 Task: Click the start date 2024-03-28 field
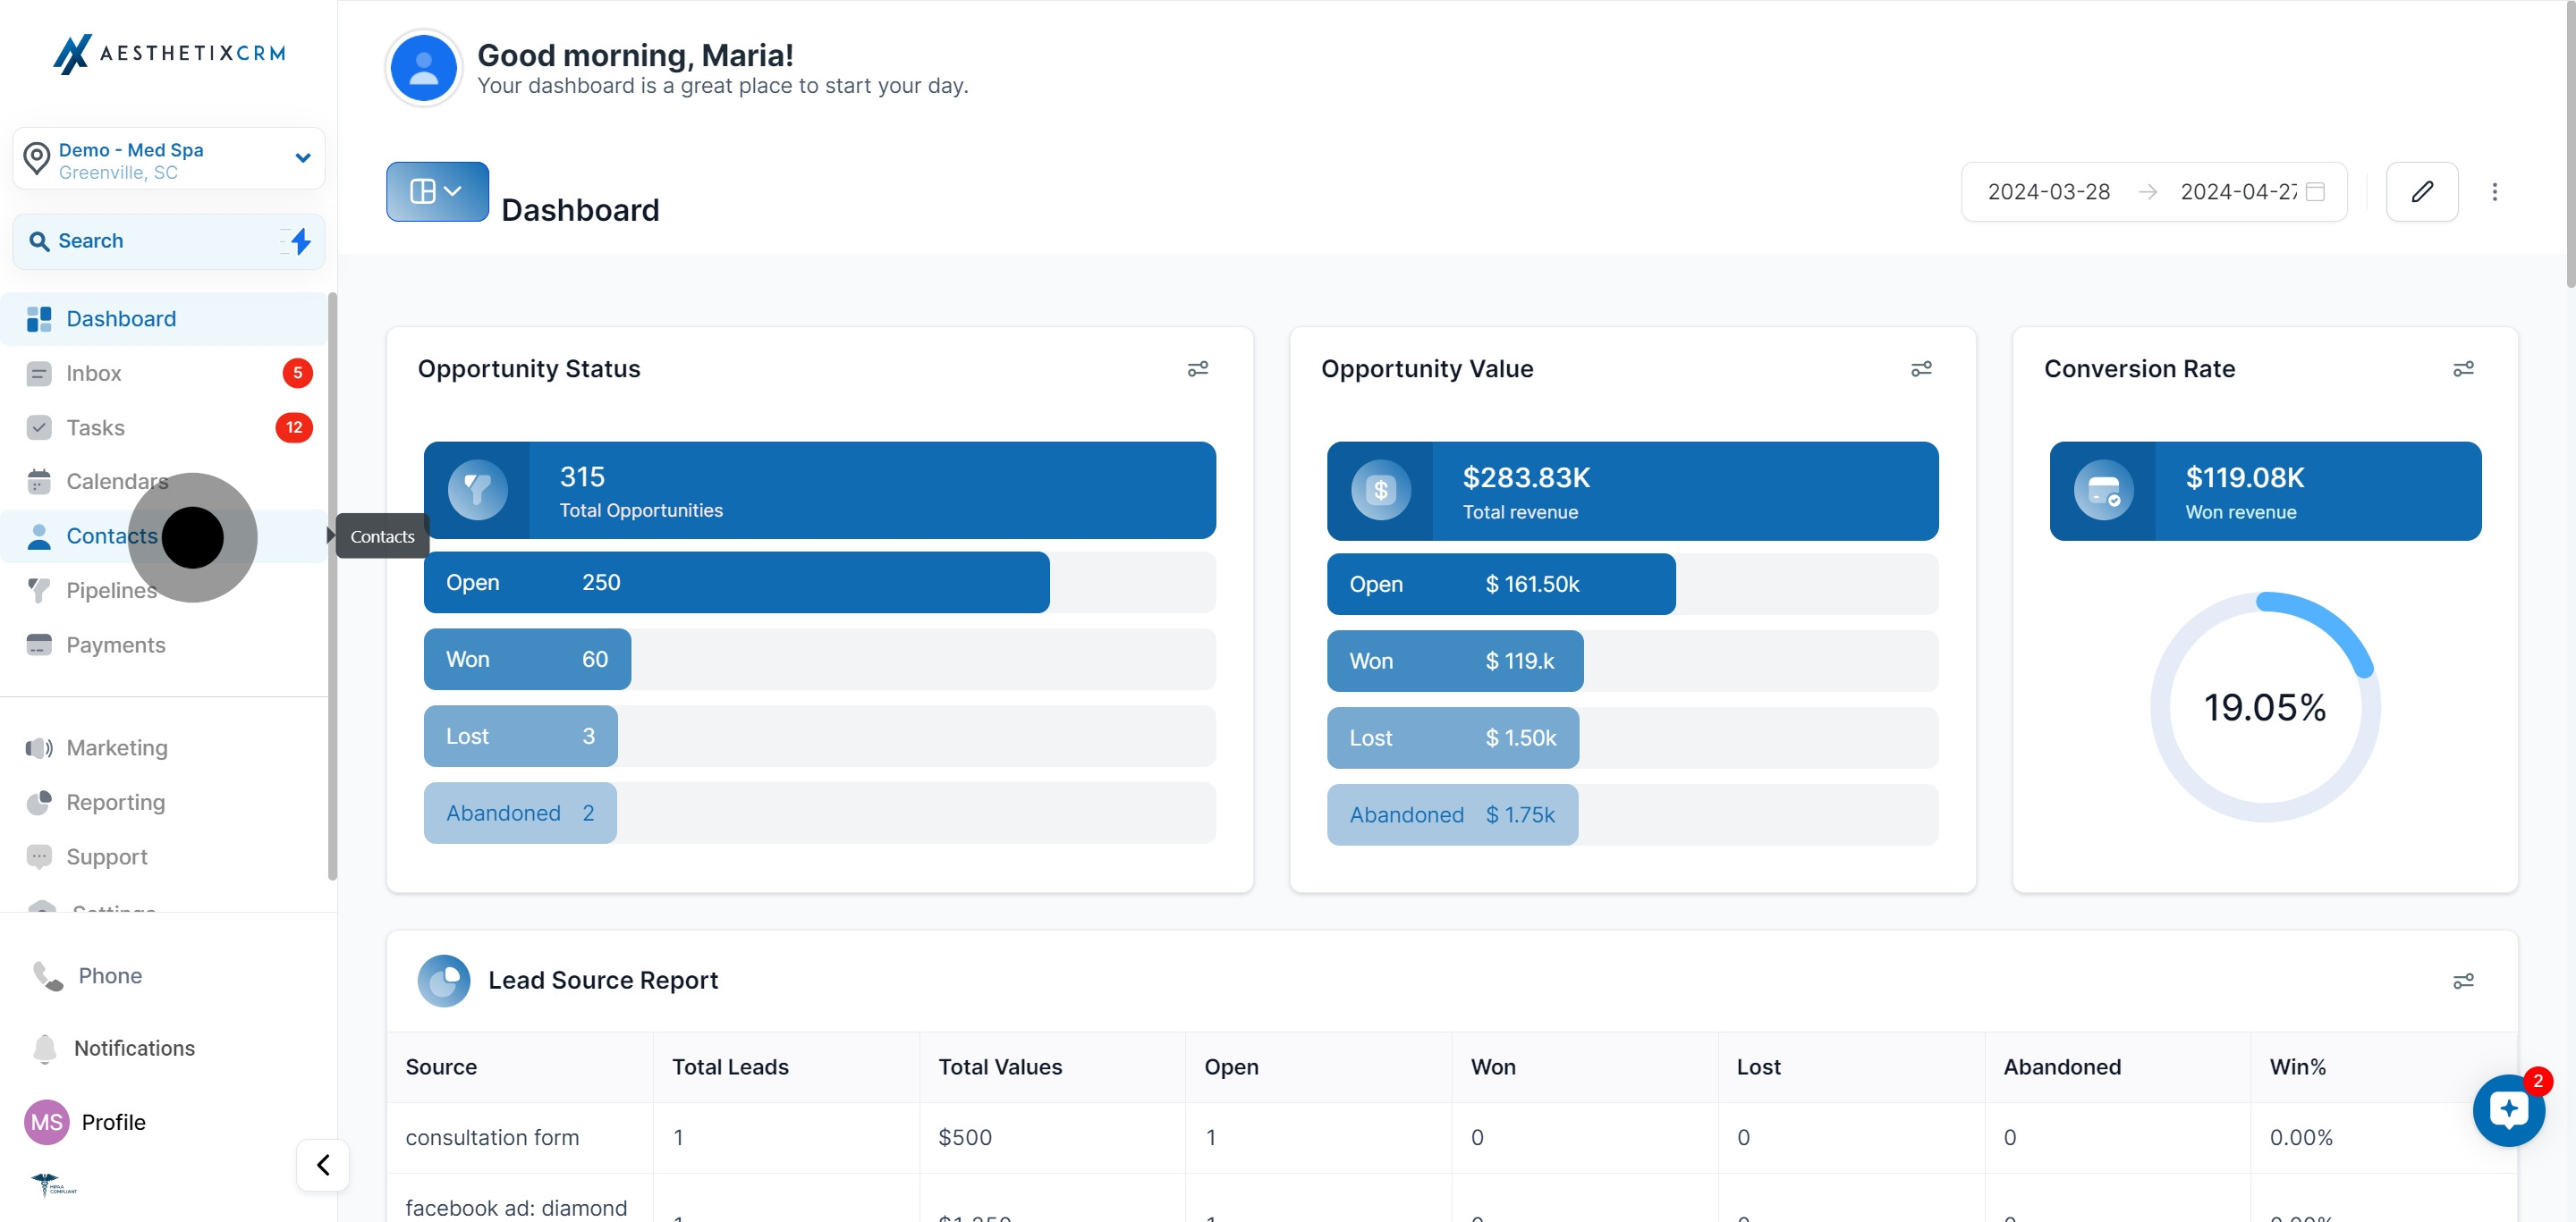[2048, 192]
